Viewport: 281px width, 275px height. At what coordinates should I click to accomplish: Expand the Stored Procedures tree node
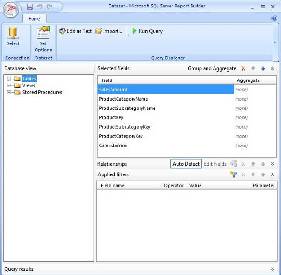[x=9, y=92]
